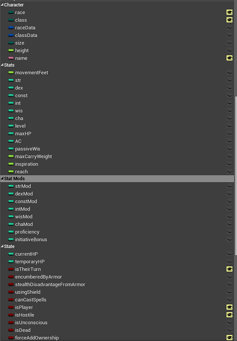This screenshot has height=341, width=237.
Task: Show height by clicking its closed eye
Action: (x=229, y=51)
